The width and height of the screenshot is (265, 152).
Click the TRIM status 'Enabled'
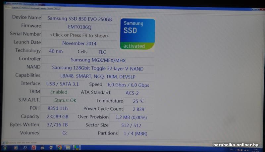[x=59, y=92]
